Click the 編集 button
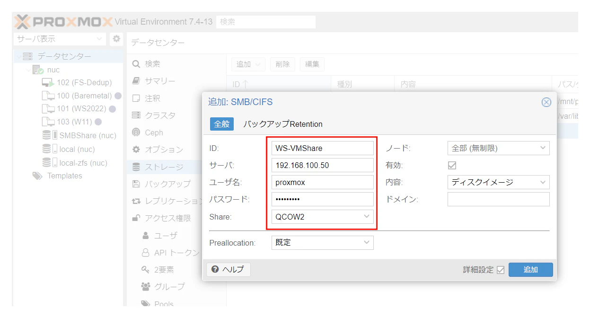The image size is (590, 318). pos(312,64)
